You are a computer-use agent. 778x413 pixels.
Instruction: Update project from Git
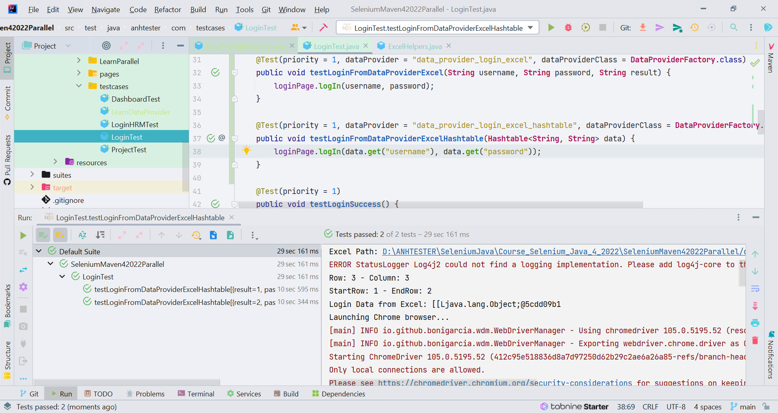643,28
